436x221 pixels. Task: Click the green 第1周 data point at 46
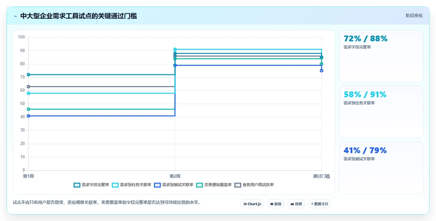pyautogui.click(x=29, y=109)
